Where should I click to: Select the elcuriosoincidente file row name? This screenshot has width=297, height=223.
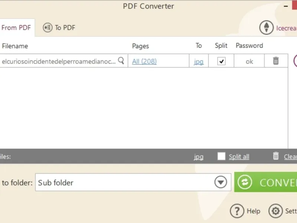(x=59, y=62)
